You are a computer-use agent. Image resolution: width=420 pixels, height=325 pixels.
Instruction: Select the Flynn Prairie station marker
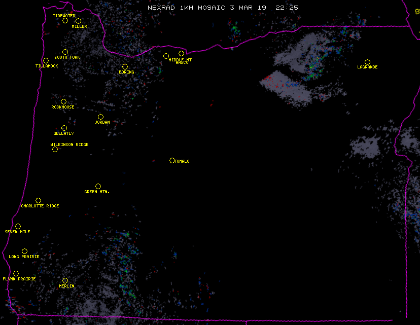coord(16,273)
